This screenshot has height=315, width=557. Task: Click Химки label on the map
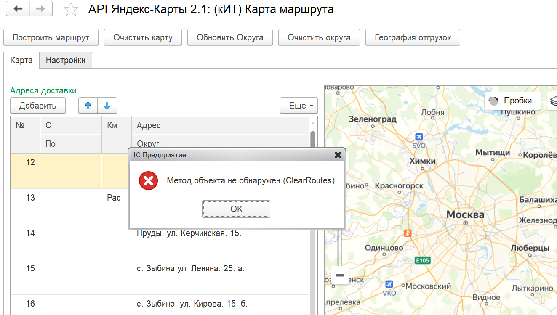pos(423,161)
